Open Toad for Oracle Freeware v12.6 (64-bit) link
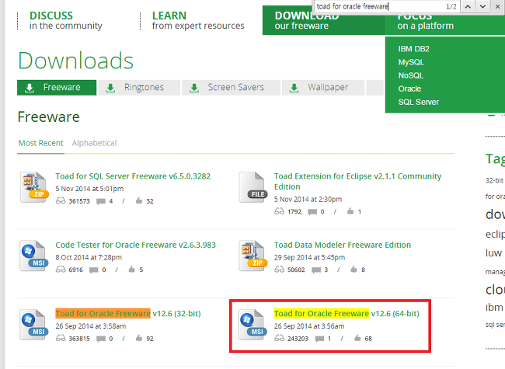The image size is (505, 369). pyautogui.click(x=347, y=313)
